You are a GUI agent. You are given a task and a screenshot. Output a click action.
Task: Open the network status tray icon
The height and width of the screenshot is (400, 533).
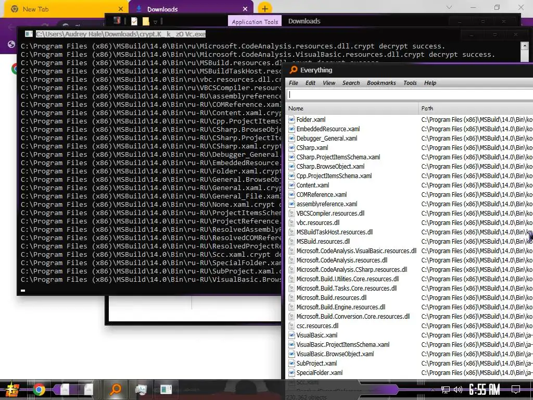click(445, 390)
